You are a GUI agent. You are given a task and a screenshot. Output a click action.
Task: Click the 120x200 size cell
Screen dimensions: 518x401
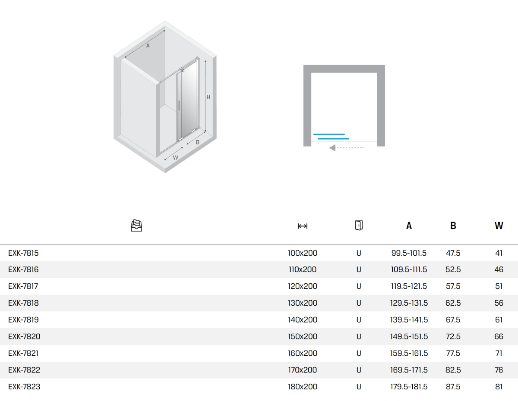(302, 286)
